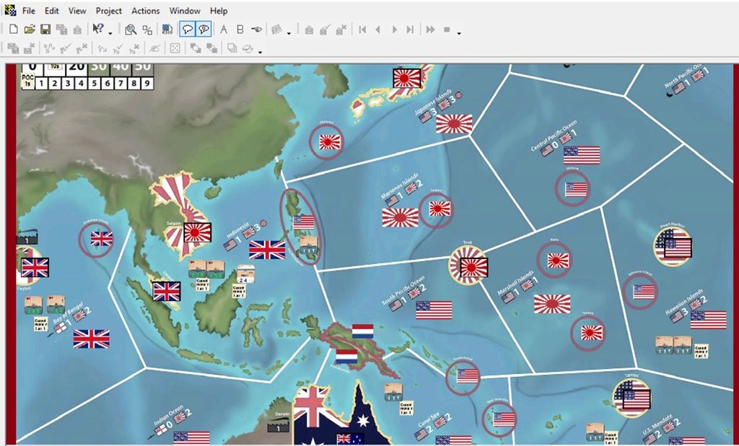Click the stop playback square icon

[447, 30]
